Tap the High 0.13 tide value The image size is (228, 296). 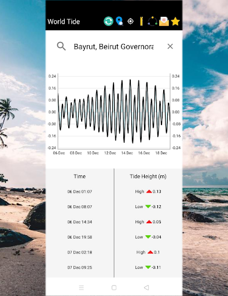[148, 191]
